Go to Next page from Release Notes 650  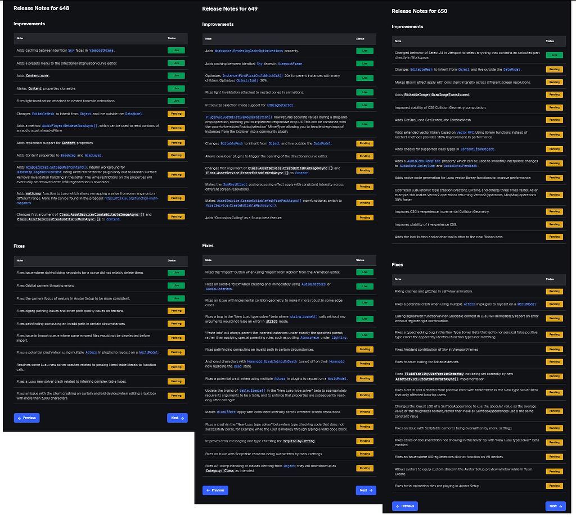[x=555, y=506]
